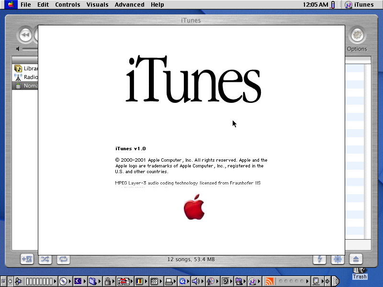
Task: Open the speech ear module
Action: pyautogui.click(x=225, y=281)
